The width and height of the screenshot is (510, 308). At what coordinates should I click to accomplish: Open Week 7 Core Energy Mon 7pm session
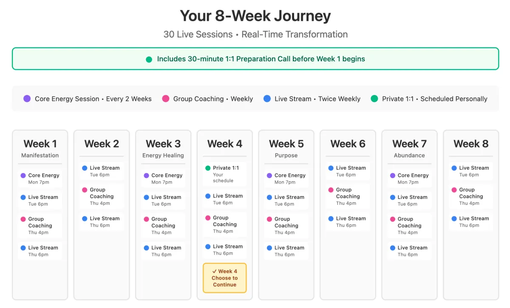409,179
